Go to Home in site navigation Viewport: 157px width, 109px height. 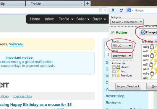35,19
